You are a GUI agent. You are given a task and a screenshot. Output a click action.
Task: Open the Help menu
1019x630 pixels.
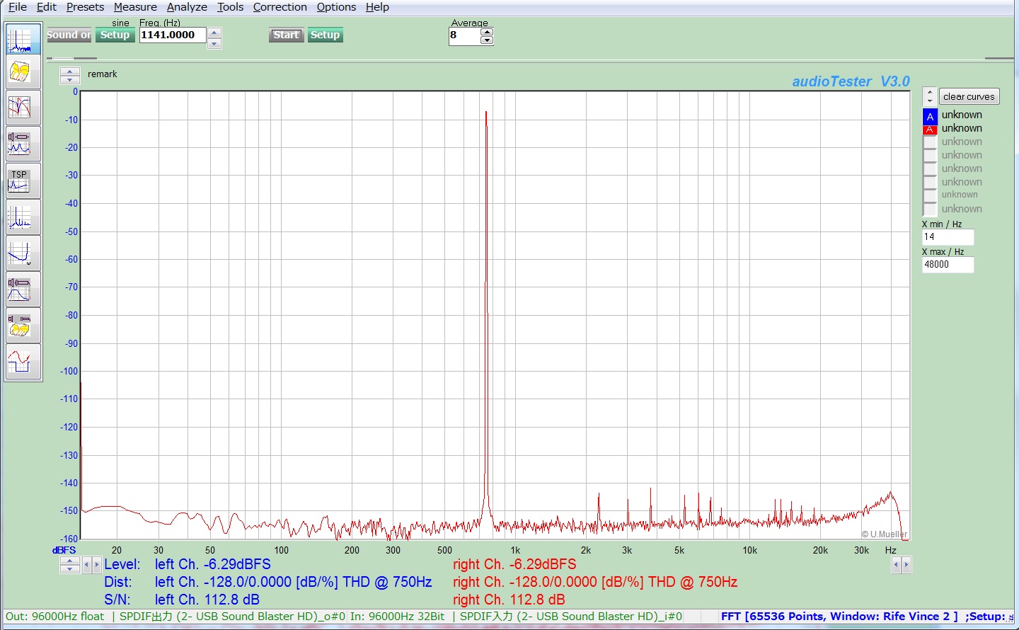pos(377,7)
